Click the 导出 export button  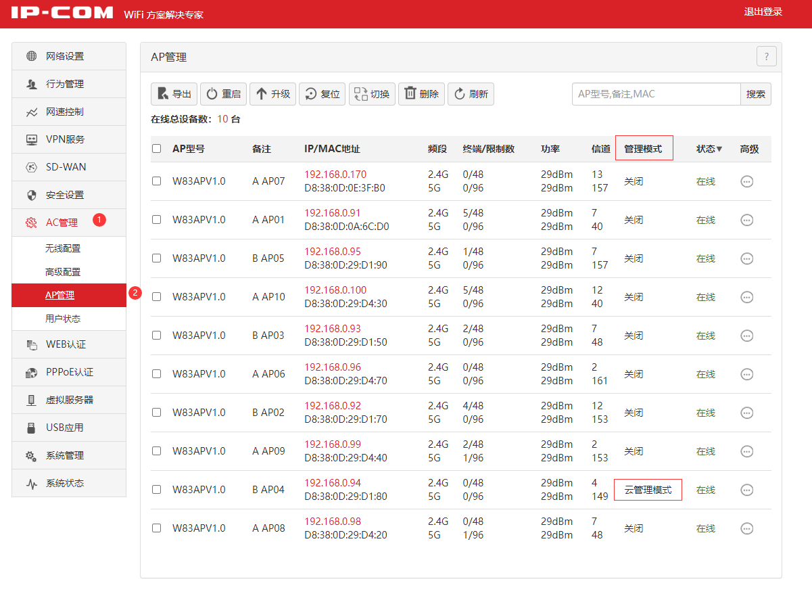point(174,94)
